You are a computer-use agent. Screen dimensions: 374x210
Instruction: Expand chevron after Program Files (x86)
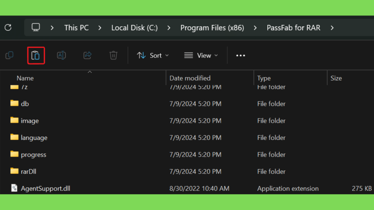point(255,28)
